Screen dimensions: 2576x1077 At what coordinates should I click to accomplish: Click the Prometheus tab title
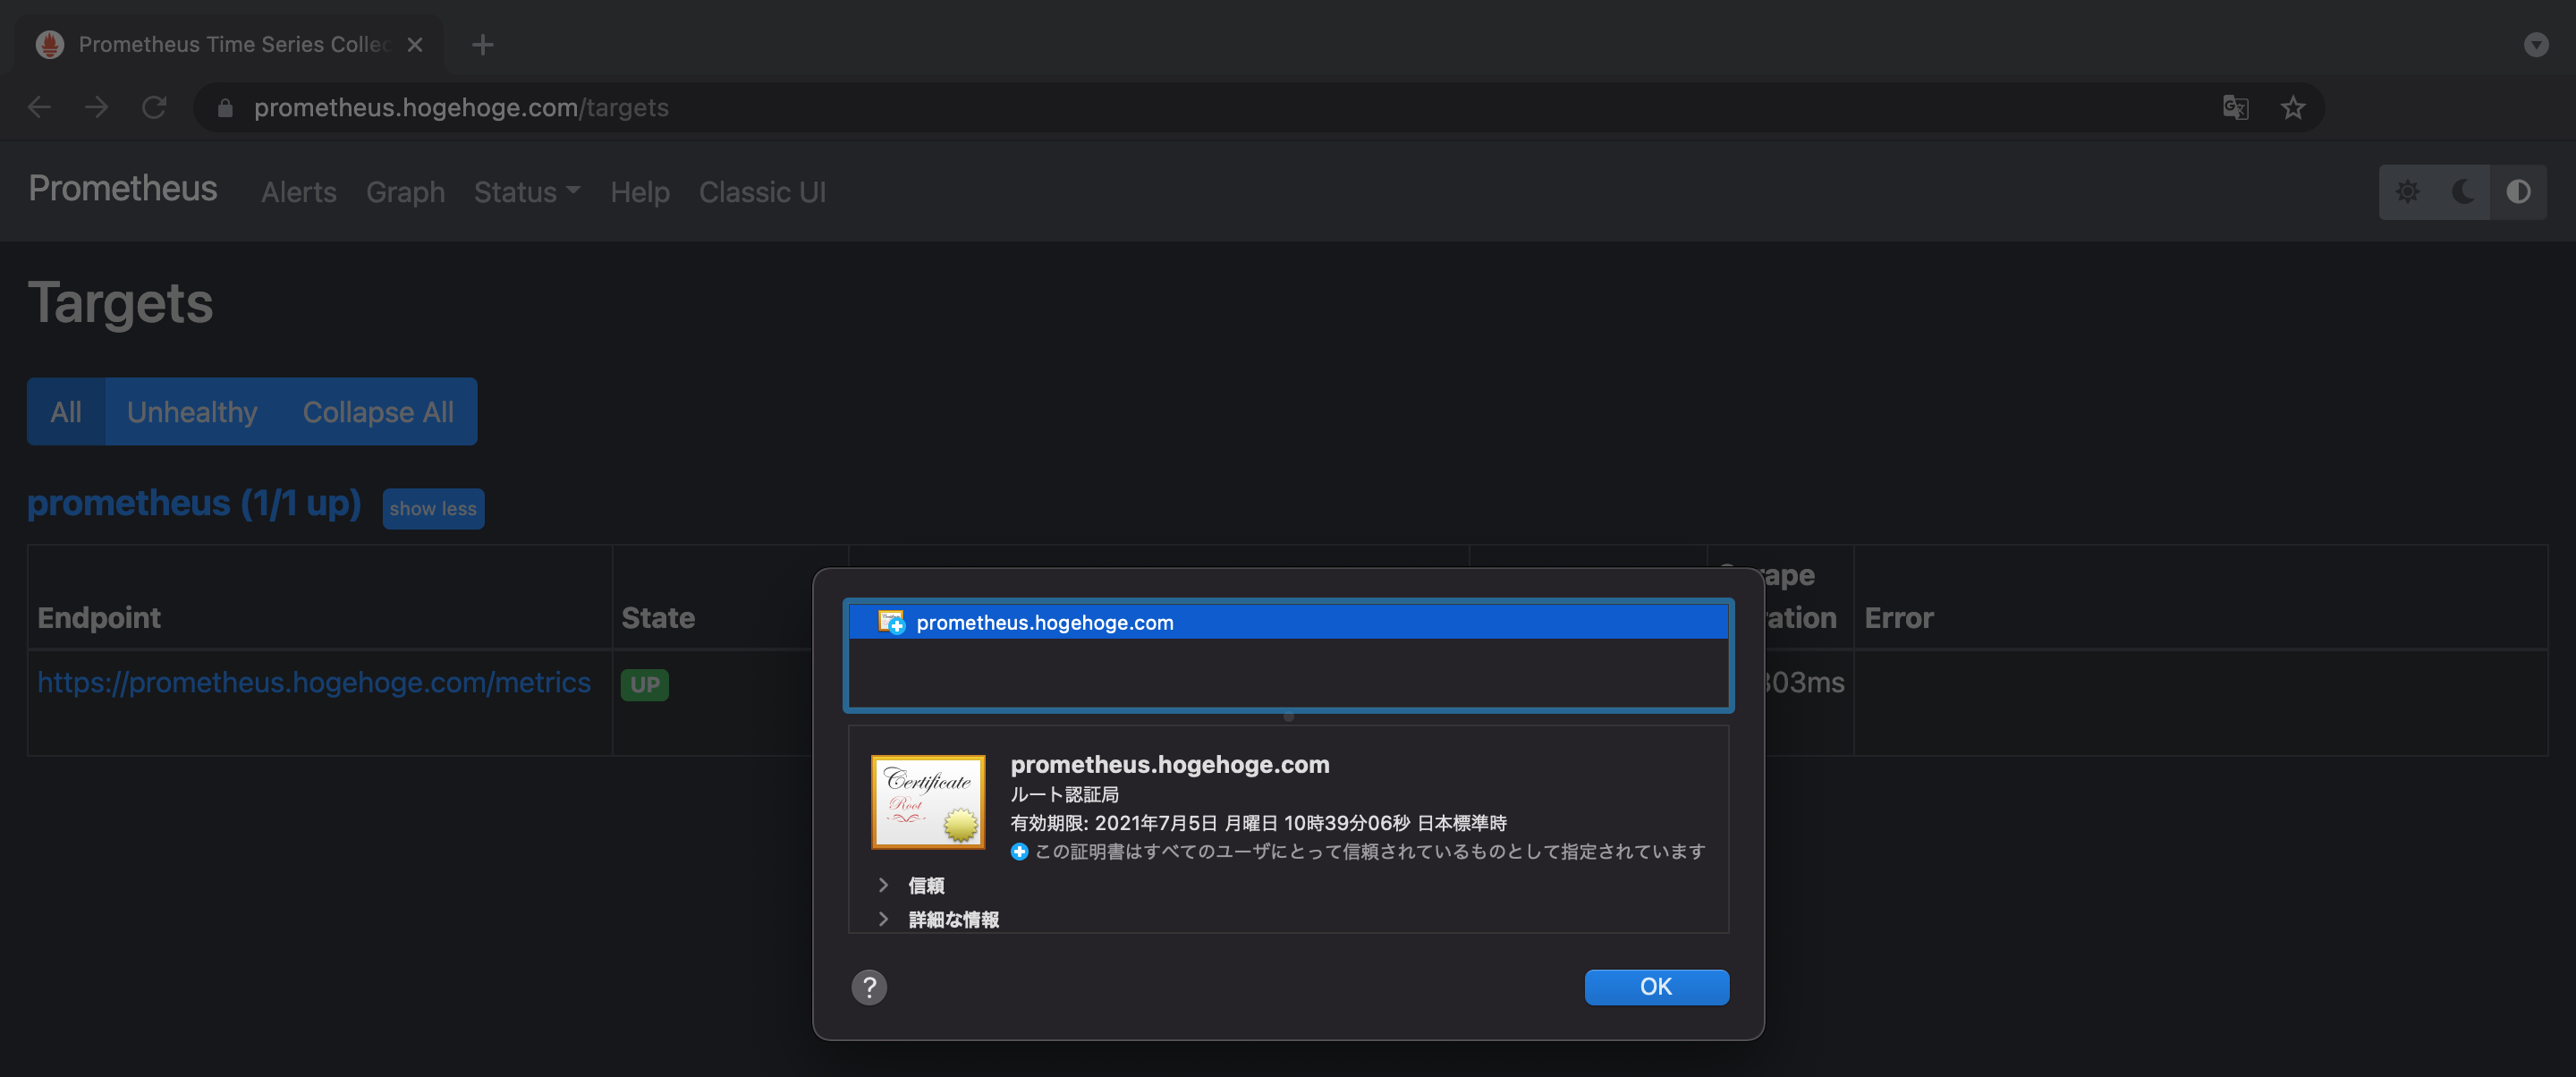click(x=233, y=44)
